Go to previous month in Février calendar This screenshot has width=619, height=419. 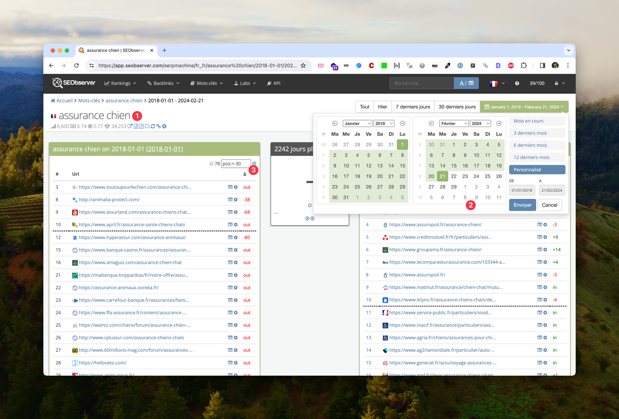point(431,123)
